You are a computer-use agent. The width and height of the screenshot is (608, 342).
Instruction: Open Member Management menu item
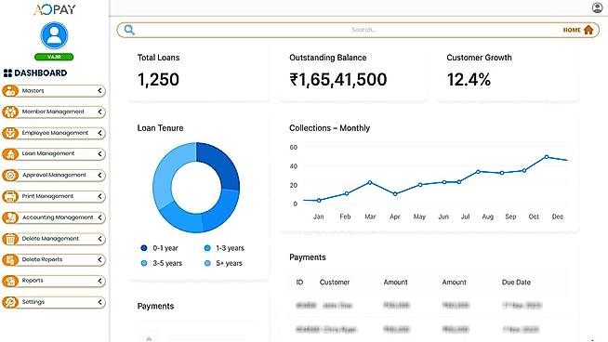(x=54, y=112)
